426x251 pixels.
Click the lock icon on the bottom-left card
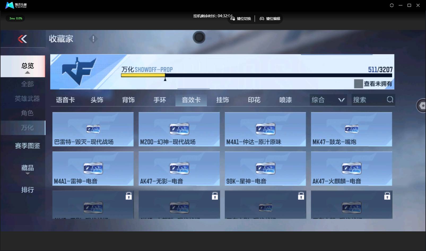(129, 196)
